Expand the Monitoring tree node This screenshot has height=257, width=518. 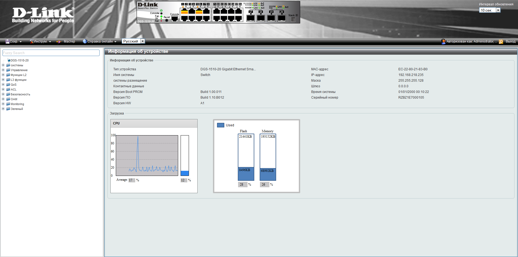click(x=3, y=104)
